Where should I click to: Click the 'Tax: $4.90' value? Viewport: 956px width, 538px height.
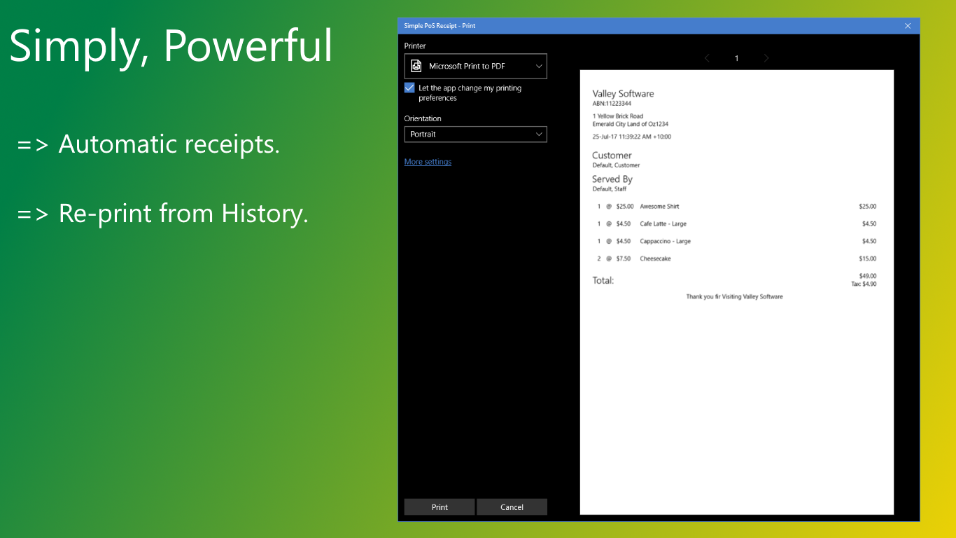point(864,284)
